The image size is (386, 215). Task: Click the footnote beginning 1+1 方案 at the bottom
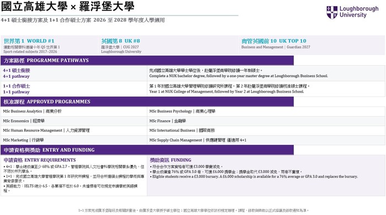194,211
